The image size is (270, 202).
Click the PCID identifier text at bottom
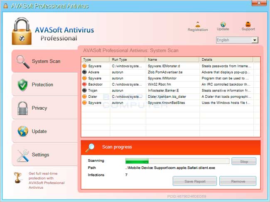point(187,196)
